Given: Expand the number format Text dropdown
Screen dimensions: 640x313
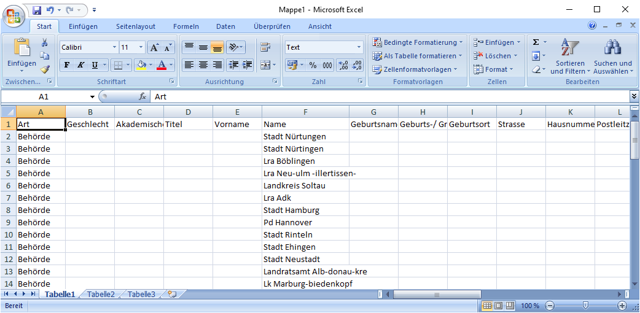Looking at the screenshot, I should point(359,47).
